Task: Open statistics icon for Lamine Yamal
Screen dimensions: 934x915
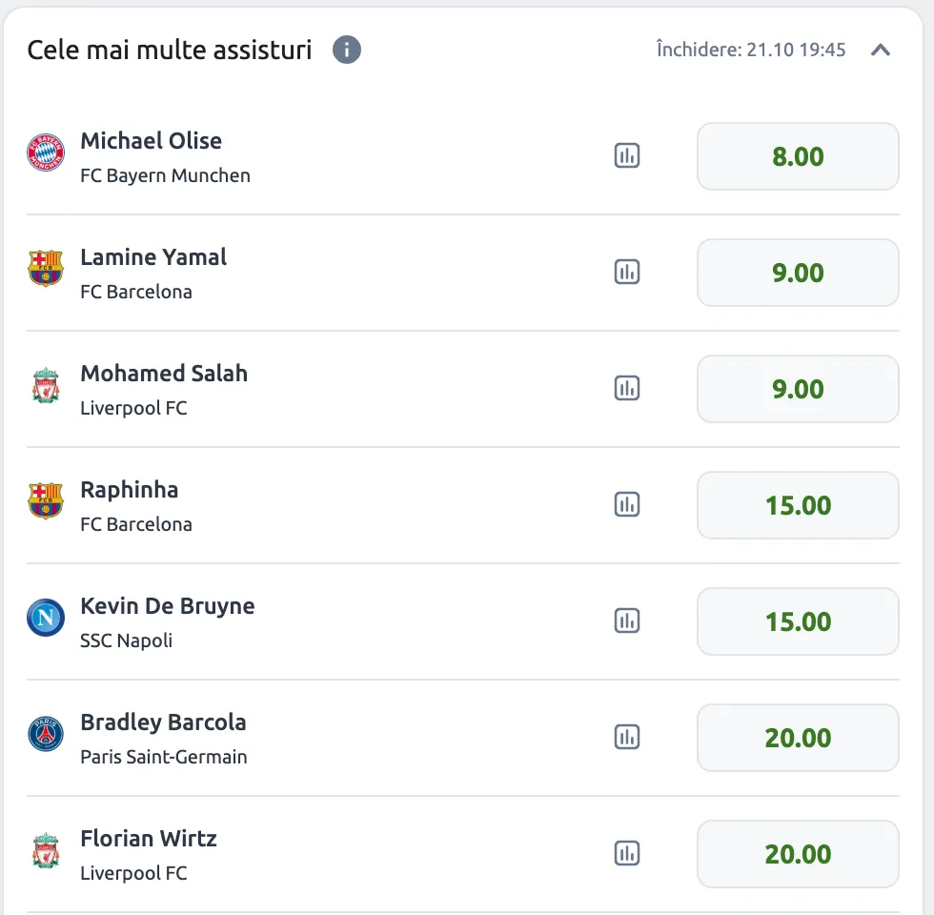Action: point(627,273)
